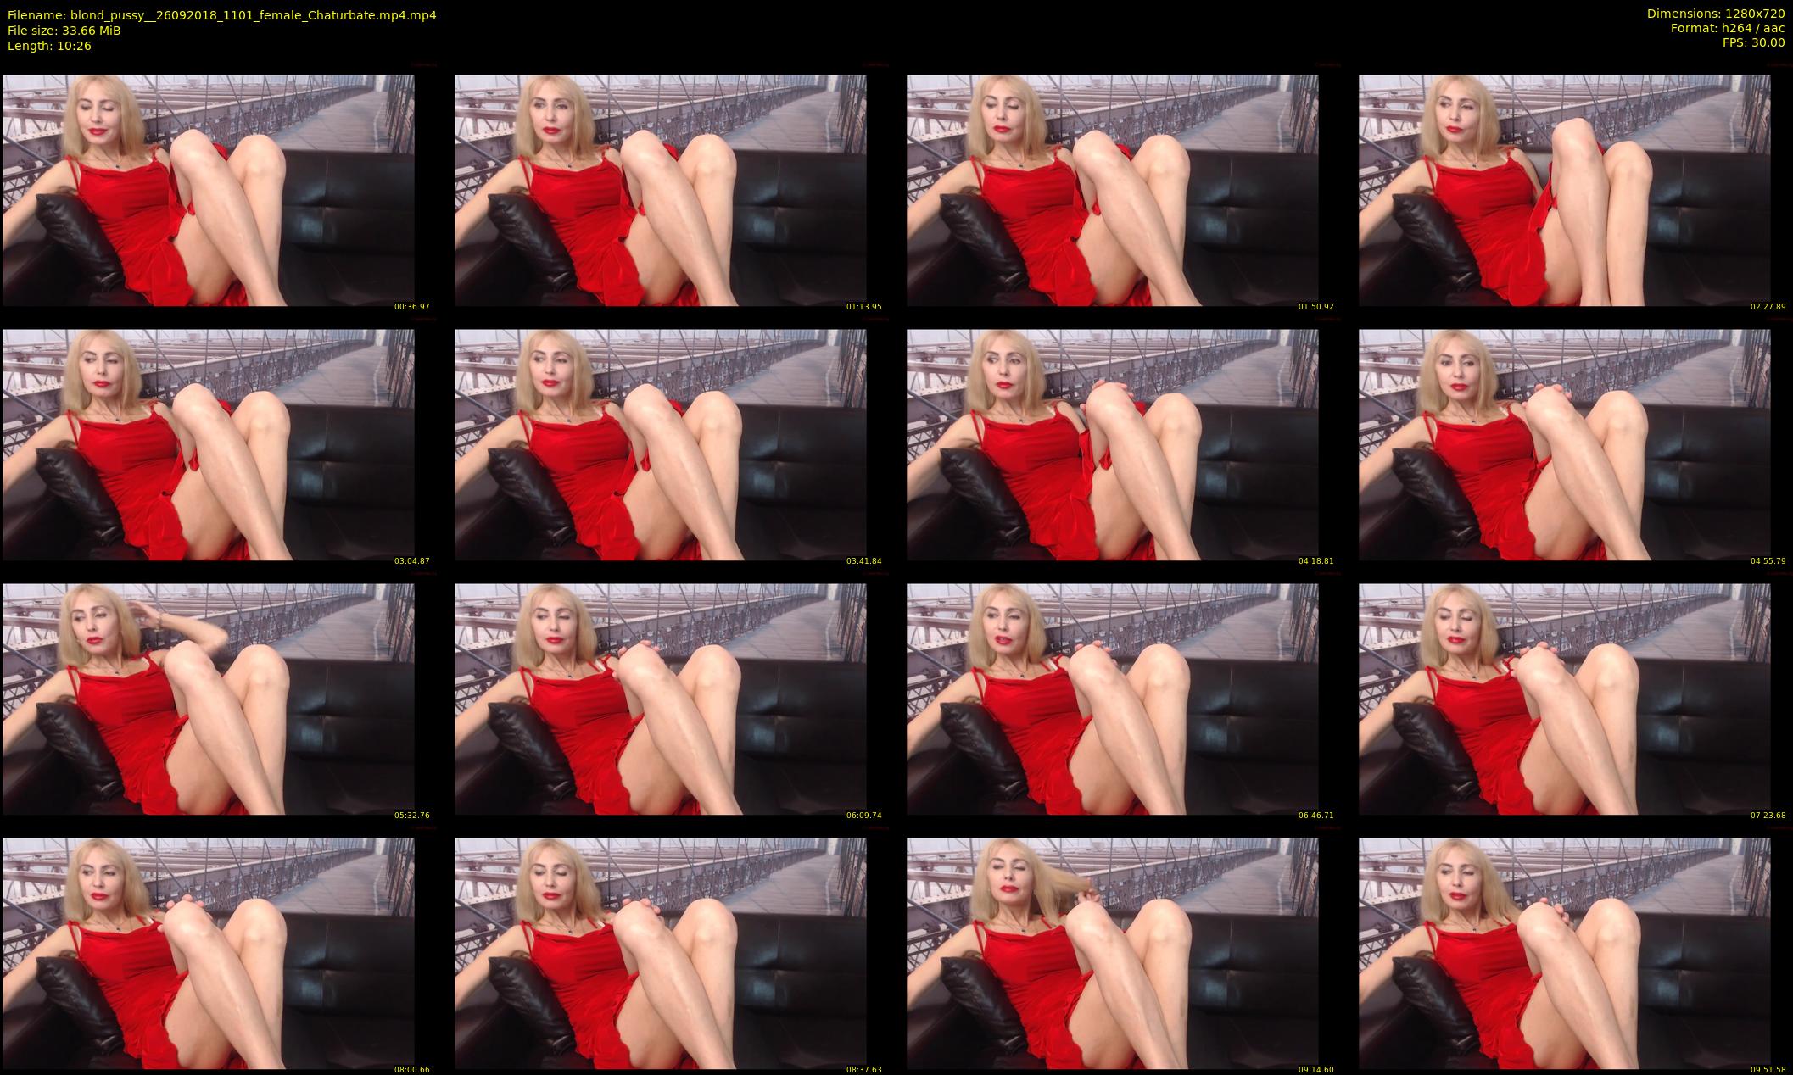Open the thumbnail timestamped 06:46.71

tap(1113, 699)
